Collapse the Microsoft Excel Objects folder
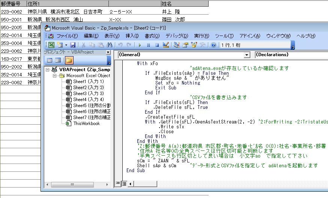This screenshot has width=328, height=198. pos(54,76)
